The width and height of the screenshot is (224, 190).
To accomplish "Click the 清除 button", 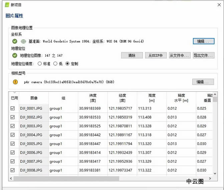I will 132,55.
